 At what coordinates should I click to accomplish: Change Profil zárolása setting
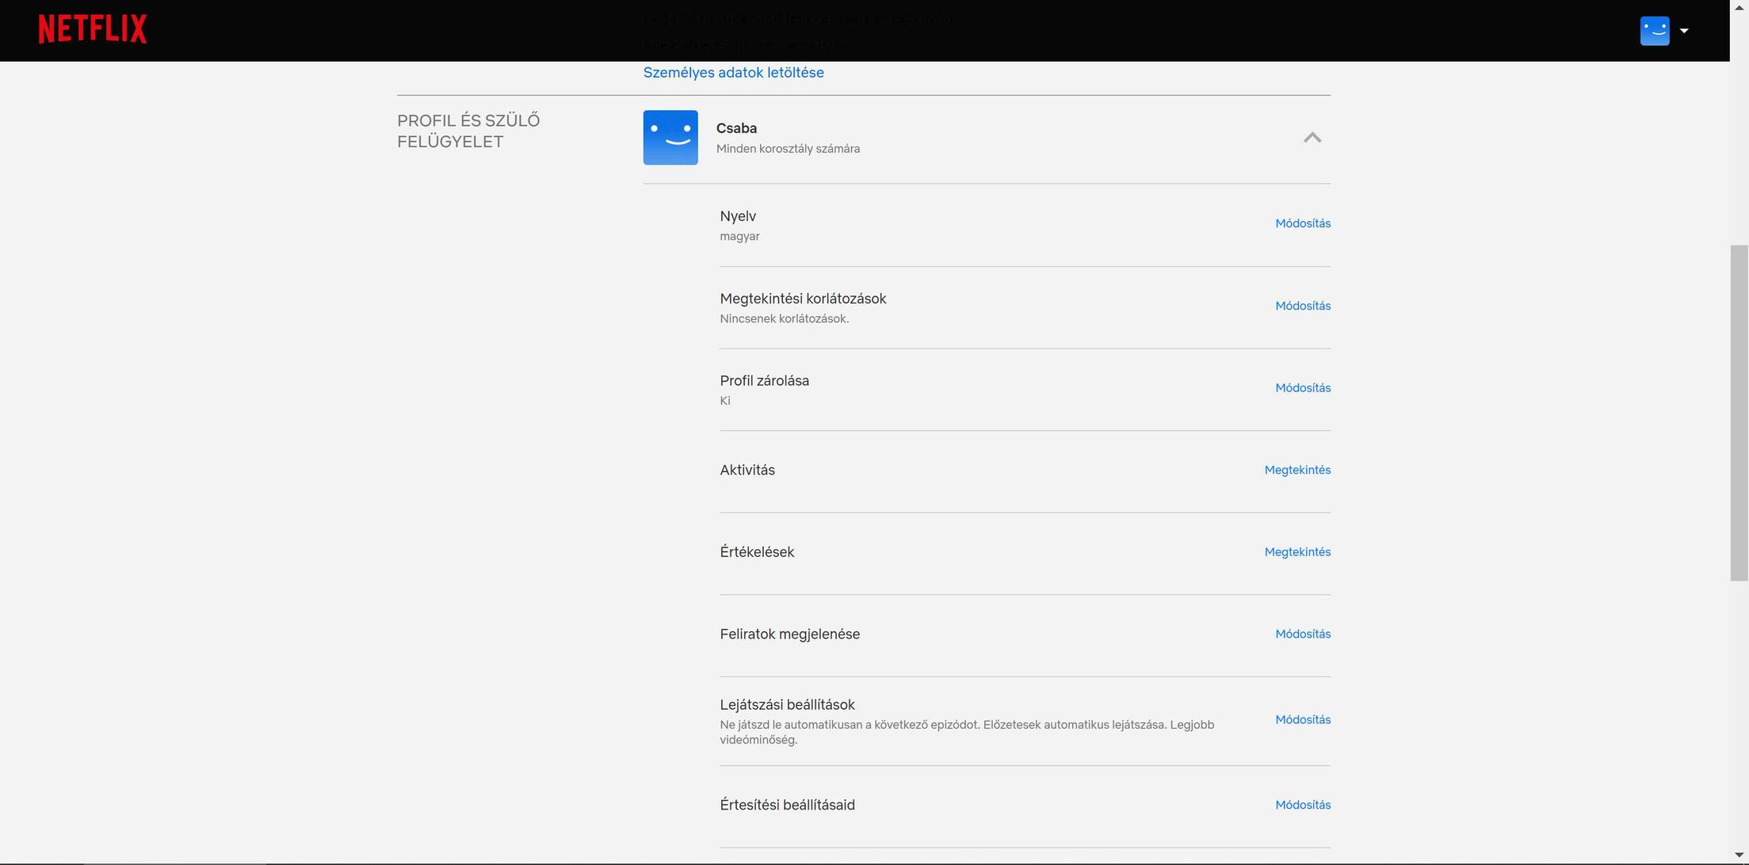click(1302, 388)
